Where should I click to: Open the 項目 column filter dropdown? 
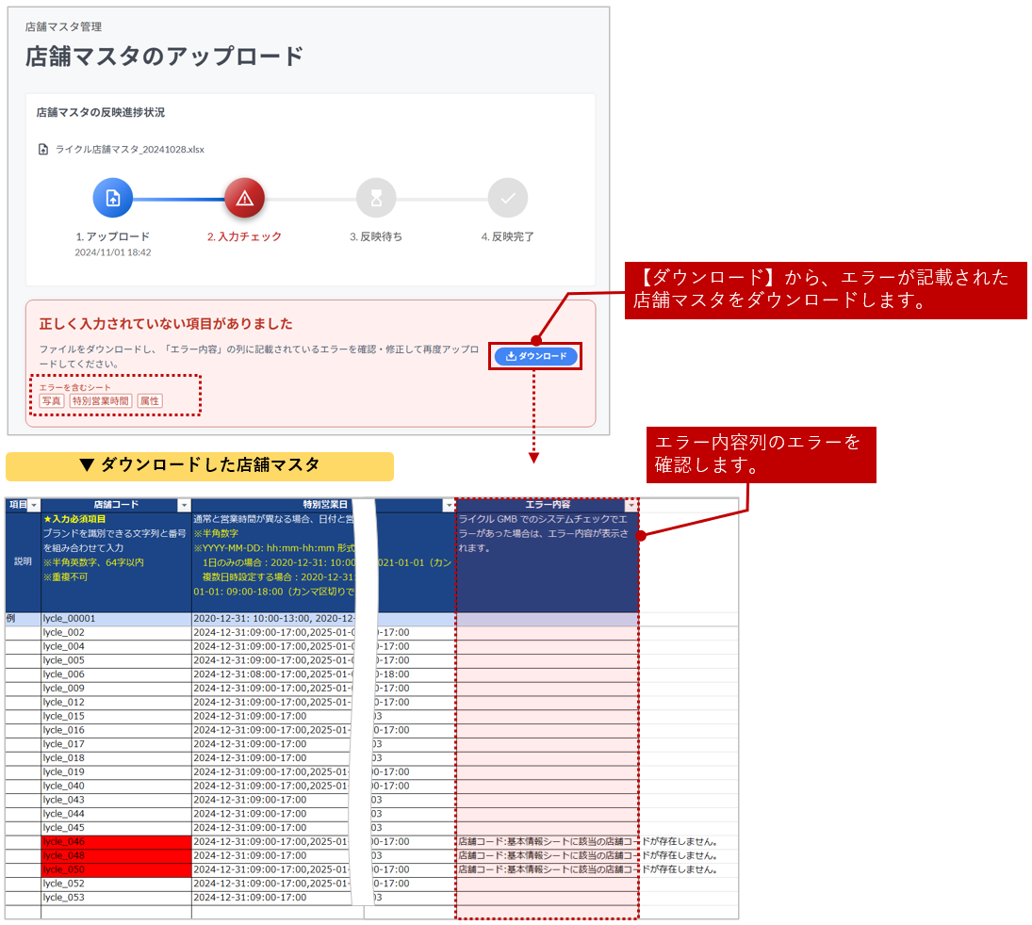click(x=34, y=506)
